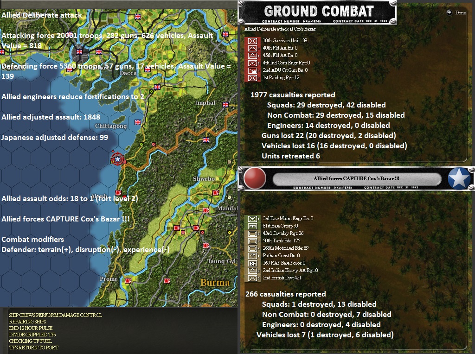The image size is (475, 354).
Task: Click the Allied white star circle
Action: (x=459, y=178)
